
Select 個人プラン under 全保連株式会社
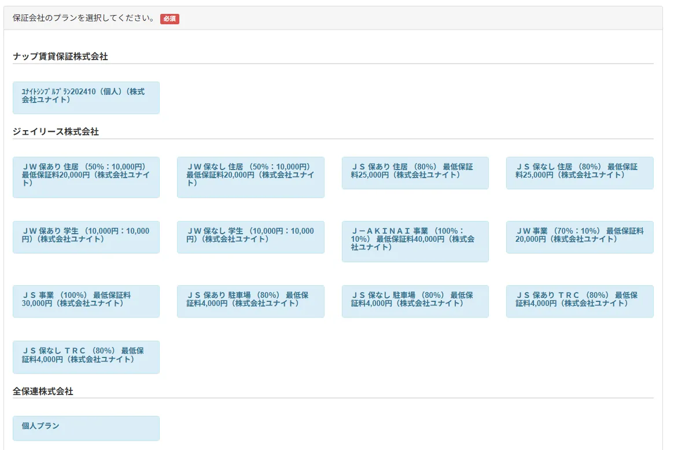pyautogui.click(x=86, y=428)
